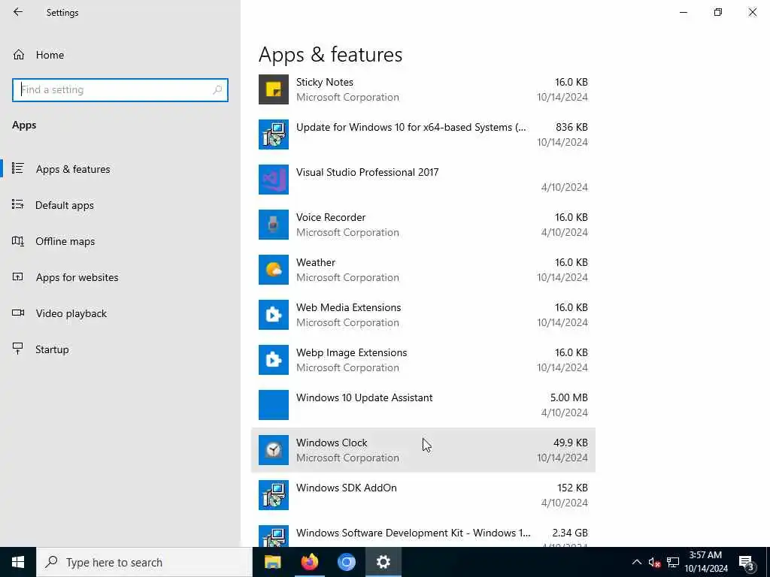The height and width of the screenshot is (577, 770).
Task: Open the Startup apps page
Action: pyautogui.click(x=52, y=349)
